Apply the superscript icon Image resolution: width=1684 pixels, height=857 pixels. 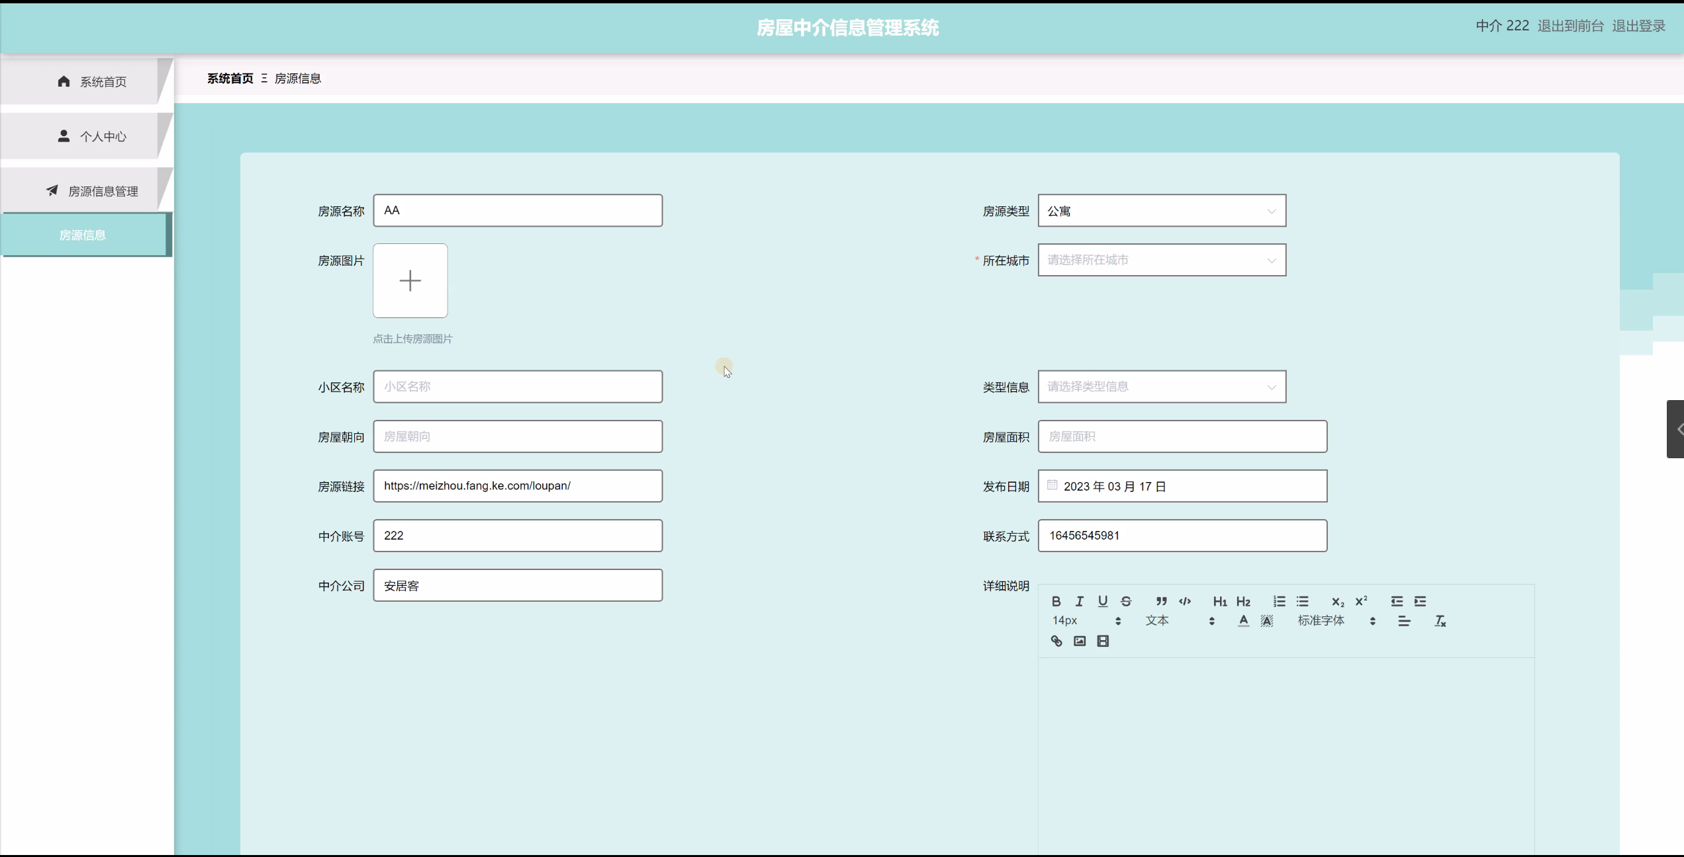pyautogui.click(x=1361, y=601)
